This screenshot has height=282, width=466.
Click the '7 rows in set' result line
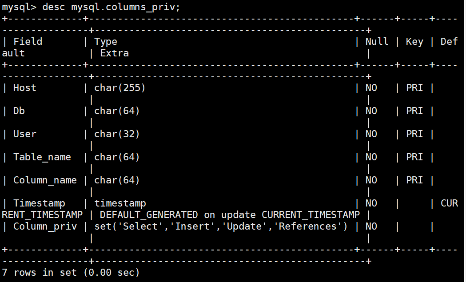click(71, 273)
